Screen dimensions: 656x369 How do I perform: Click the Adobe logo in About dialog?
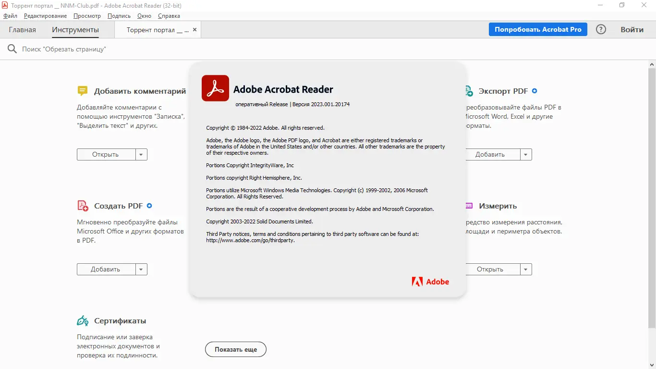[430, 282]
